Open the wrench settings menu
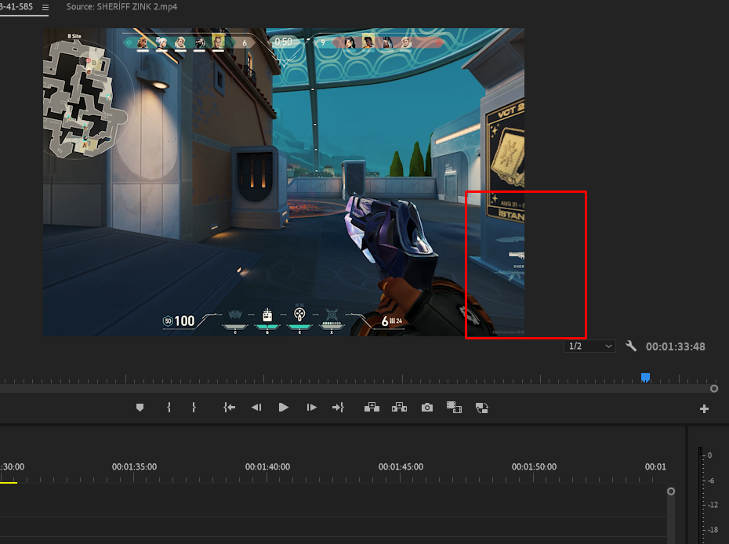The width and height of the screenshot is (729, 544). point(631,346)
